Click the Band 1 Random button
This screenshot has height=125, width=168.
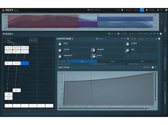132,34
